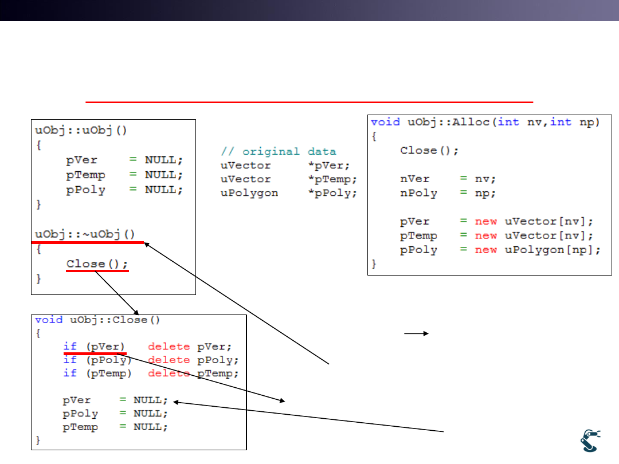Select the "delete pPoly;" statement
The image size is (619, 464).
pyautogui.click(x=193, y=360)
